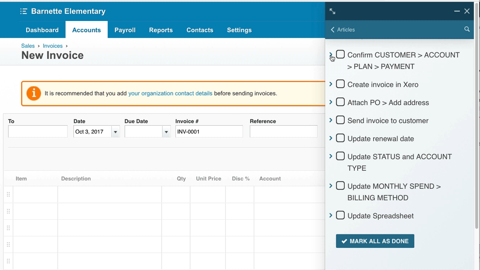
Task: Open the Due Date picker dropdown arrow
Action: 166,132
